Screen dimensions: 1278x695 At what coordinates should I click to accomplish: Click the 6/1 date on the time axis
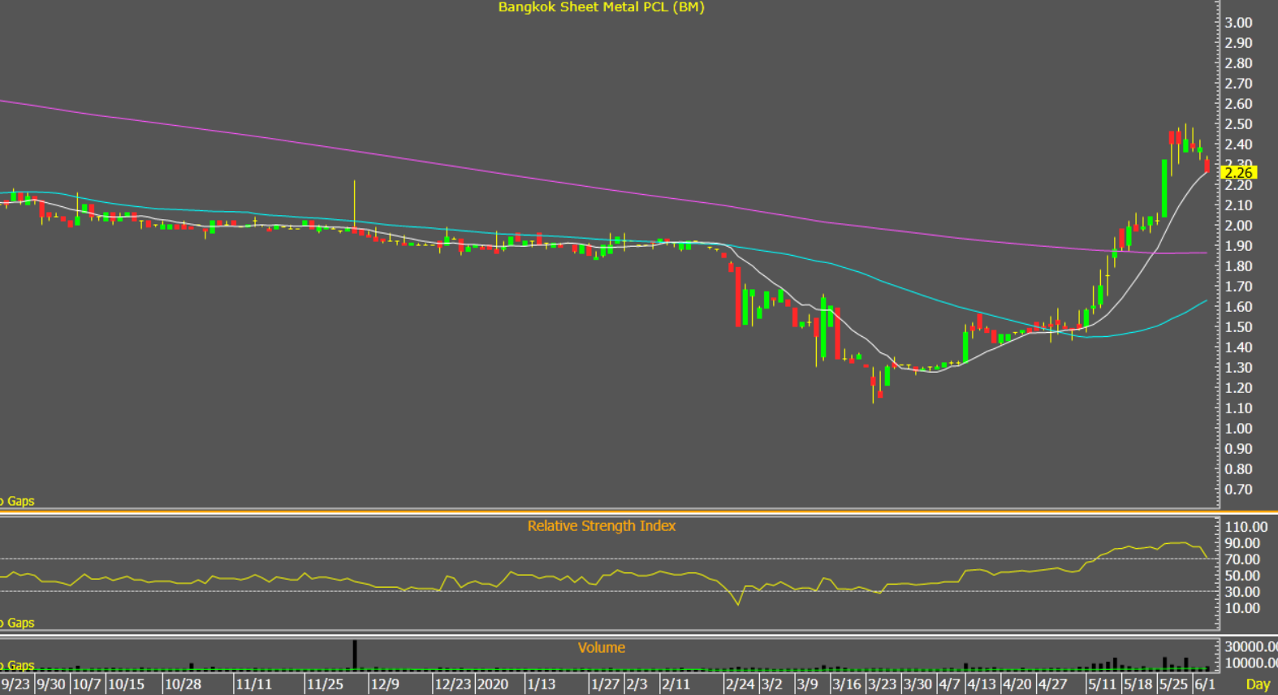tap(1205, 684)
